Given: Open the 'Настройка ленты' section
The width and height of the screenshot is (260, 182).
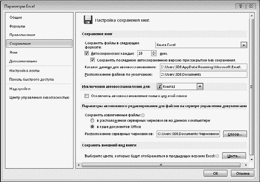Looking at the screenshot, I should pos(24,71).
